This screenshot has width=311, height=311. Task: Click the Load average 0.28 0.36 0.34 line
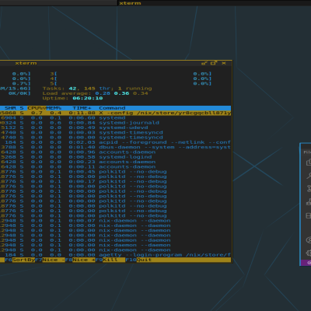coord(96,93)
